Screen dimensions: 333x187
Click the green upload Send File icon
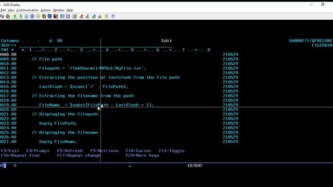pyautogui.click(x=15, y=16)
